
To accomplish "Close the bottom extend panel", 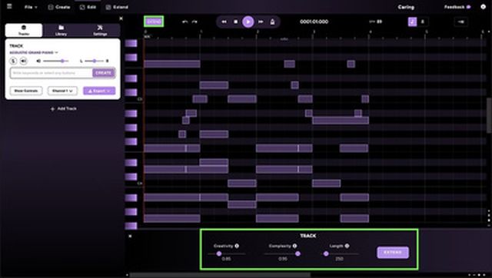I will (x=130, y=236).
